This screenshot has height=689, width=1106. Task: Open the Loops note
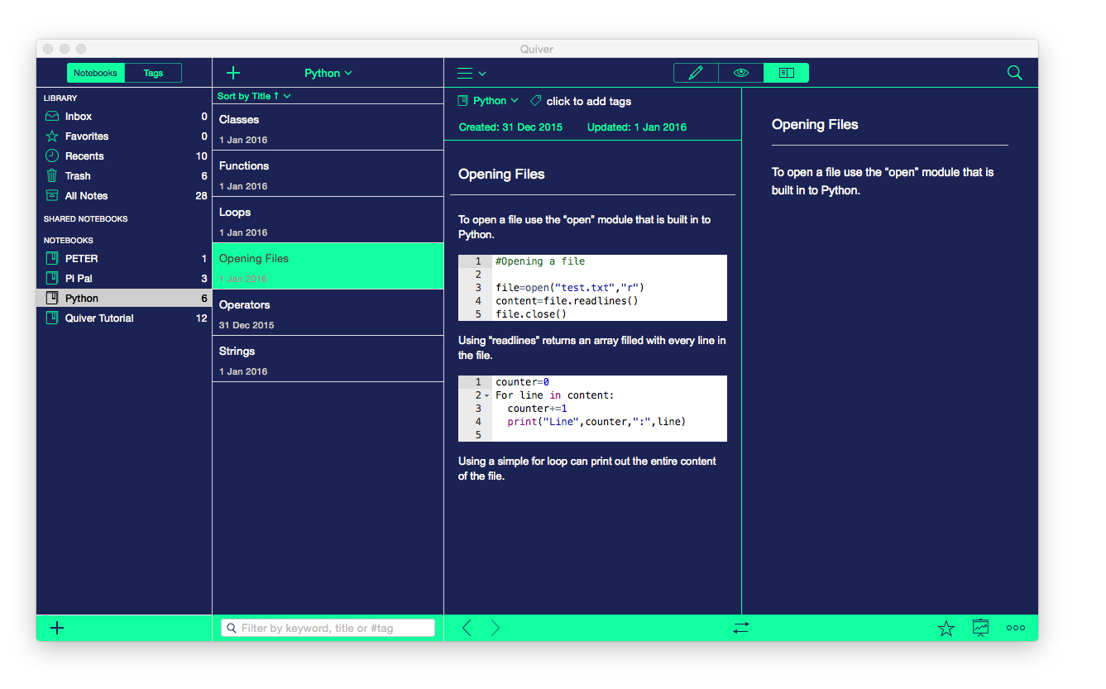pyautogui.click(x=328, y=220)
